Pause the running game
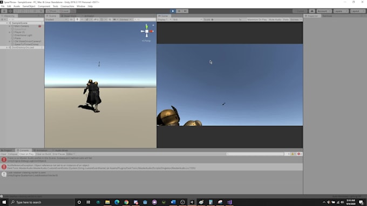367x206 pixels. (179, 11)
